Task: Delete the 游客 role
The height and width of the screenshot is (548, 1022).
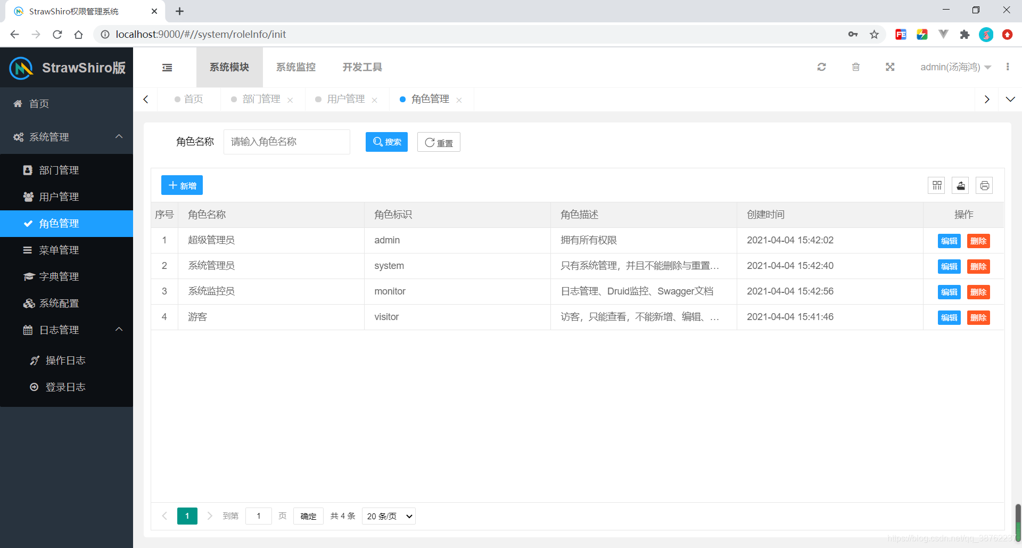Action: (x=978, y=317)
